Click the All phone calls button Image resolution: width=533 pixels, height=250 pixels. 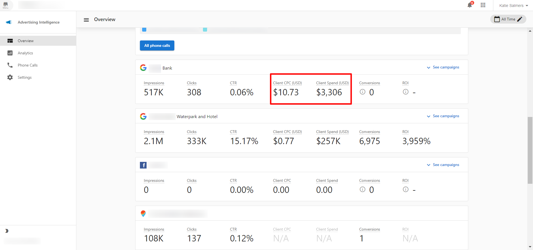(x=157, y=45)
